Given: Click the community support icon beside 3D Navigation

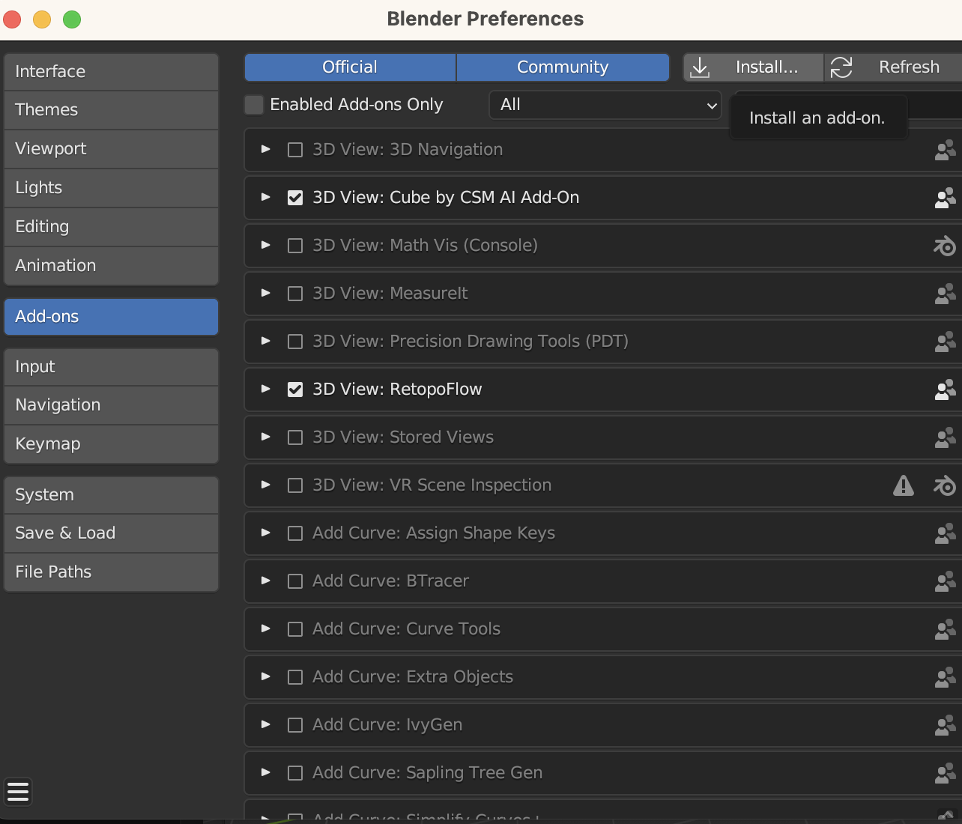Looking at the screenshot, I should 945,150.
